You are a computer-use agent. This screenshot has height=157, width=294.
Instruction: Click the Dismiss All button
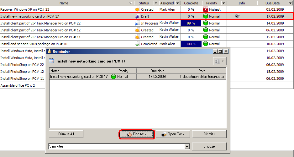66,134
